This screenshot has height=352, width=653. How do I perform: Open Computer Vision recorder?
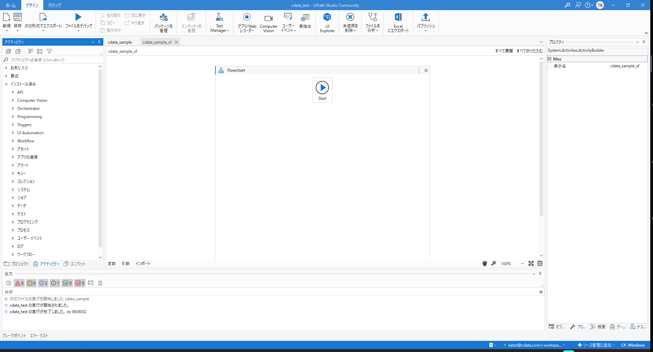269,22
